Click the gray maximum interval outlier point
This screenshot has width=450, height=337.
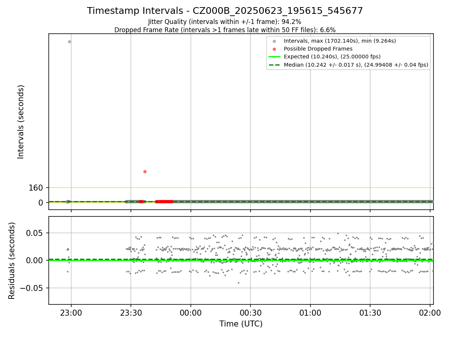pos(69,42)
